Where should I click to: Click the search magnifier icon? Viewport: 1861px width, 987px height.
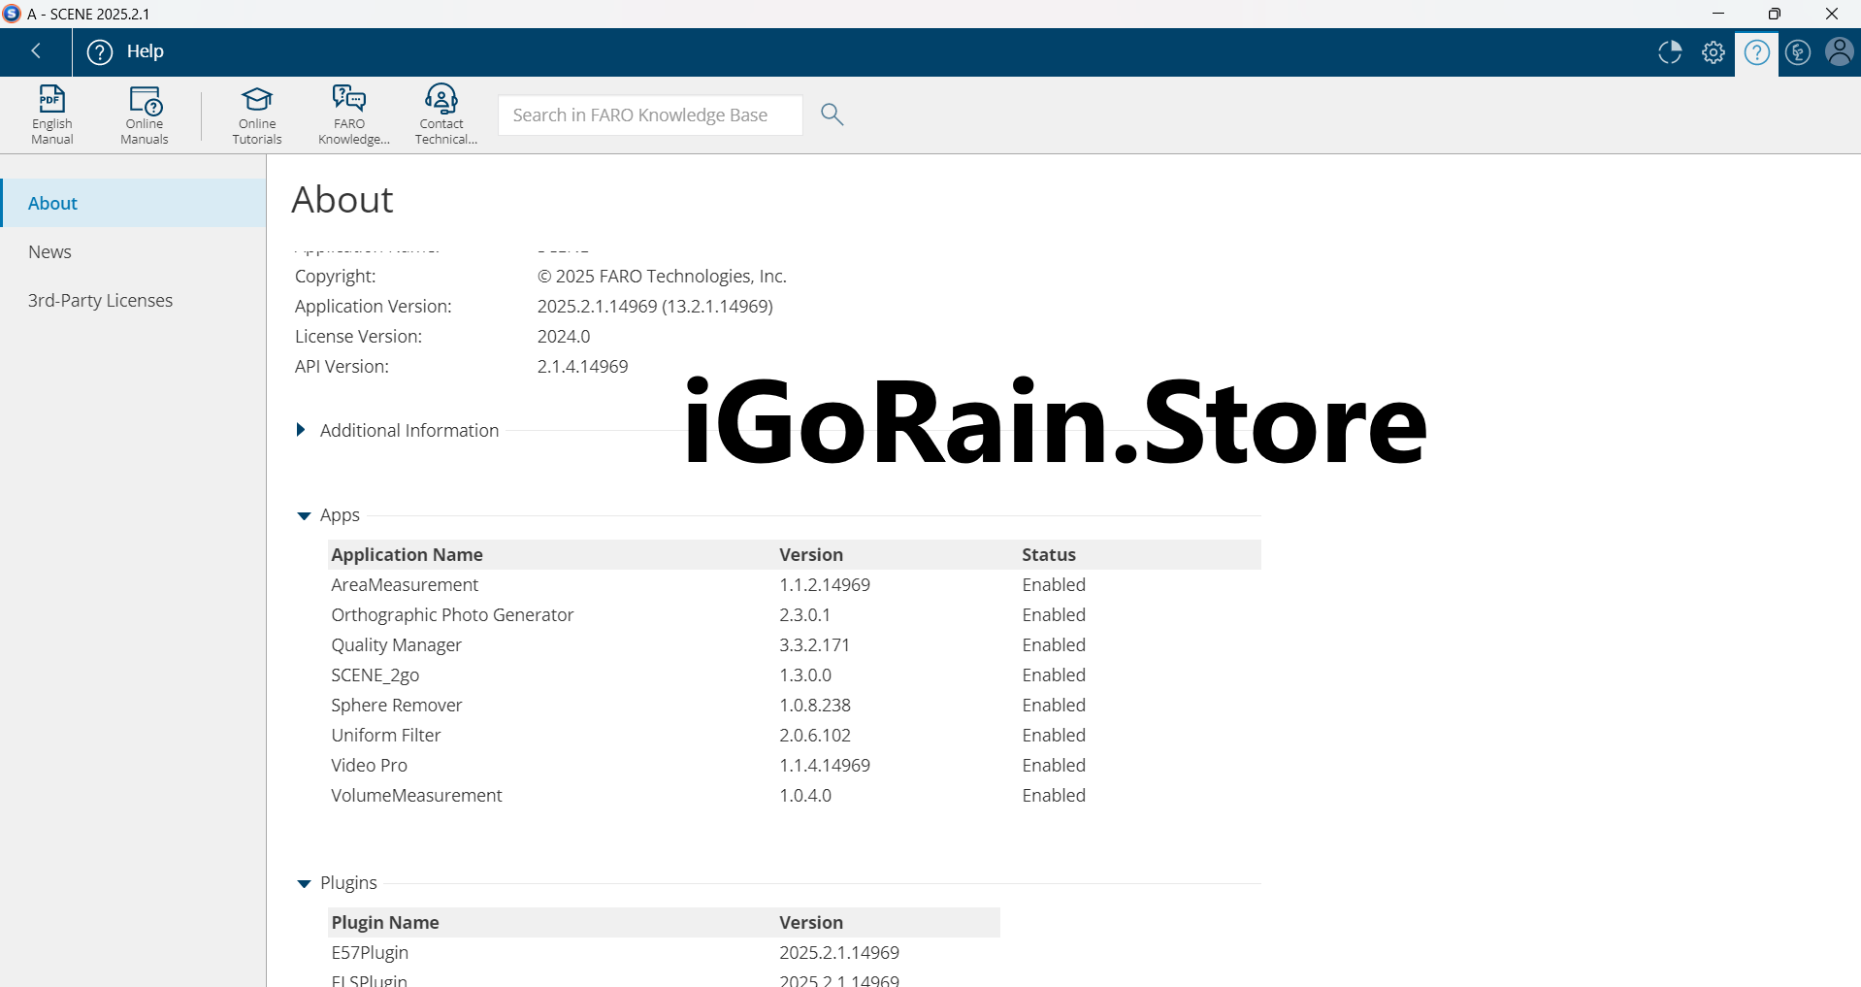832,115
